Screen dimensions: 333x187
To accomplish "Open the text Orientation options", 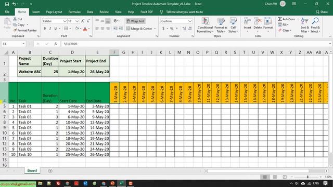I will tap(117, 21).
